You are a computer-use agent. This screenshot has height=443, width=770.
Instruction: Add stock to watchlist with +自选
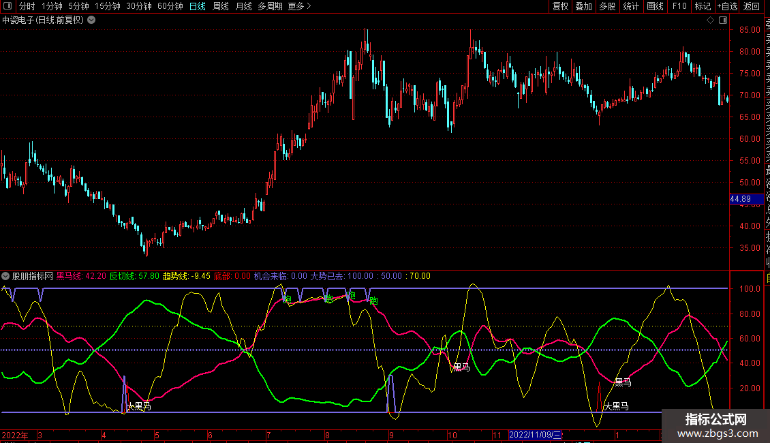click(x=727, y=6)
